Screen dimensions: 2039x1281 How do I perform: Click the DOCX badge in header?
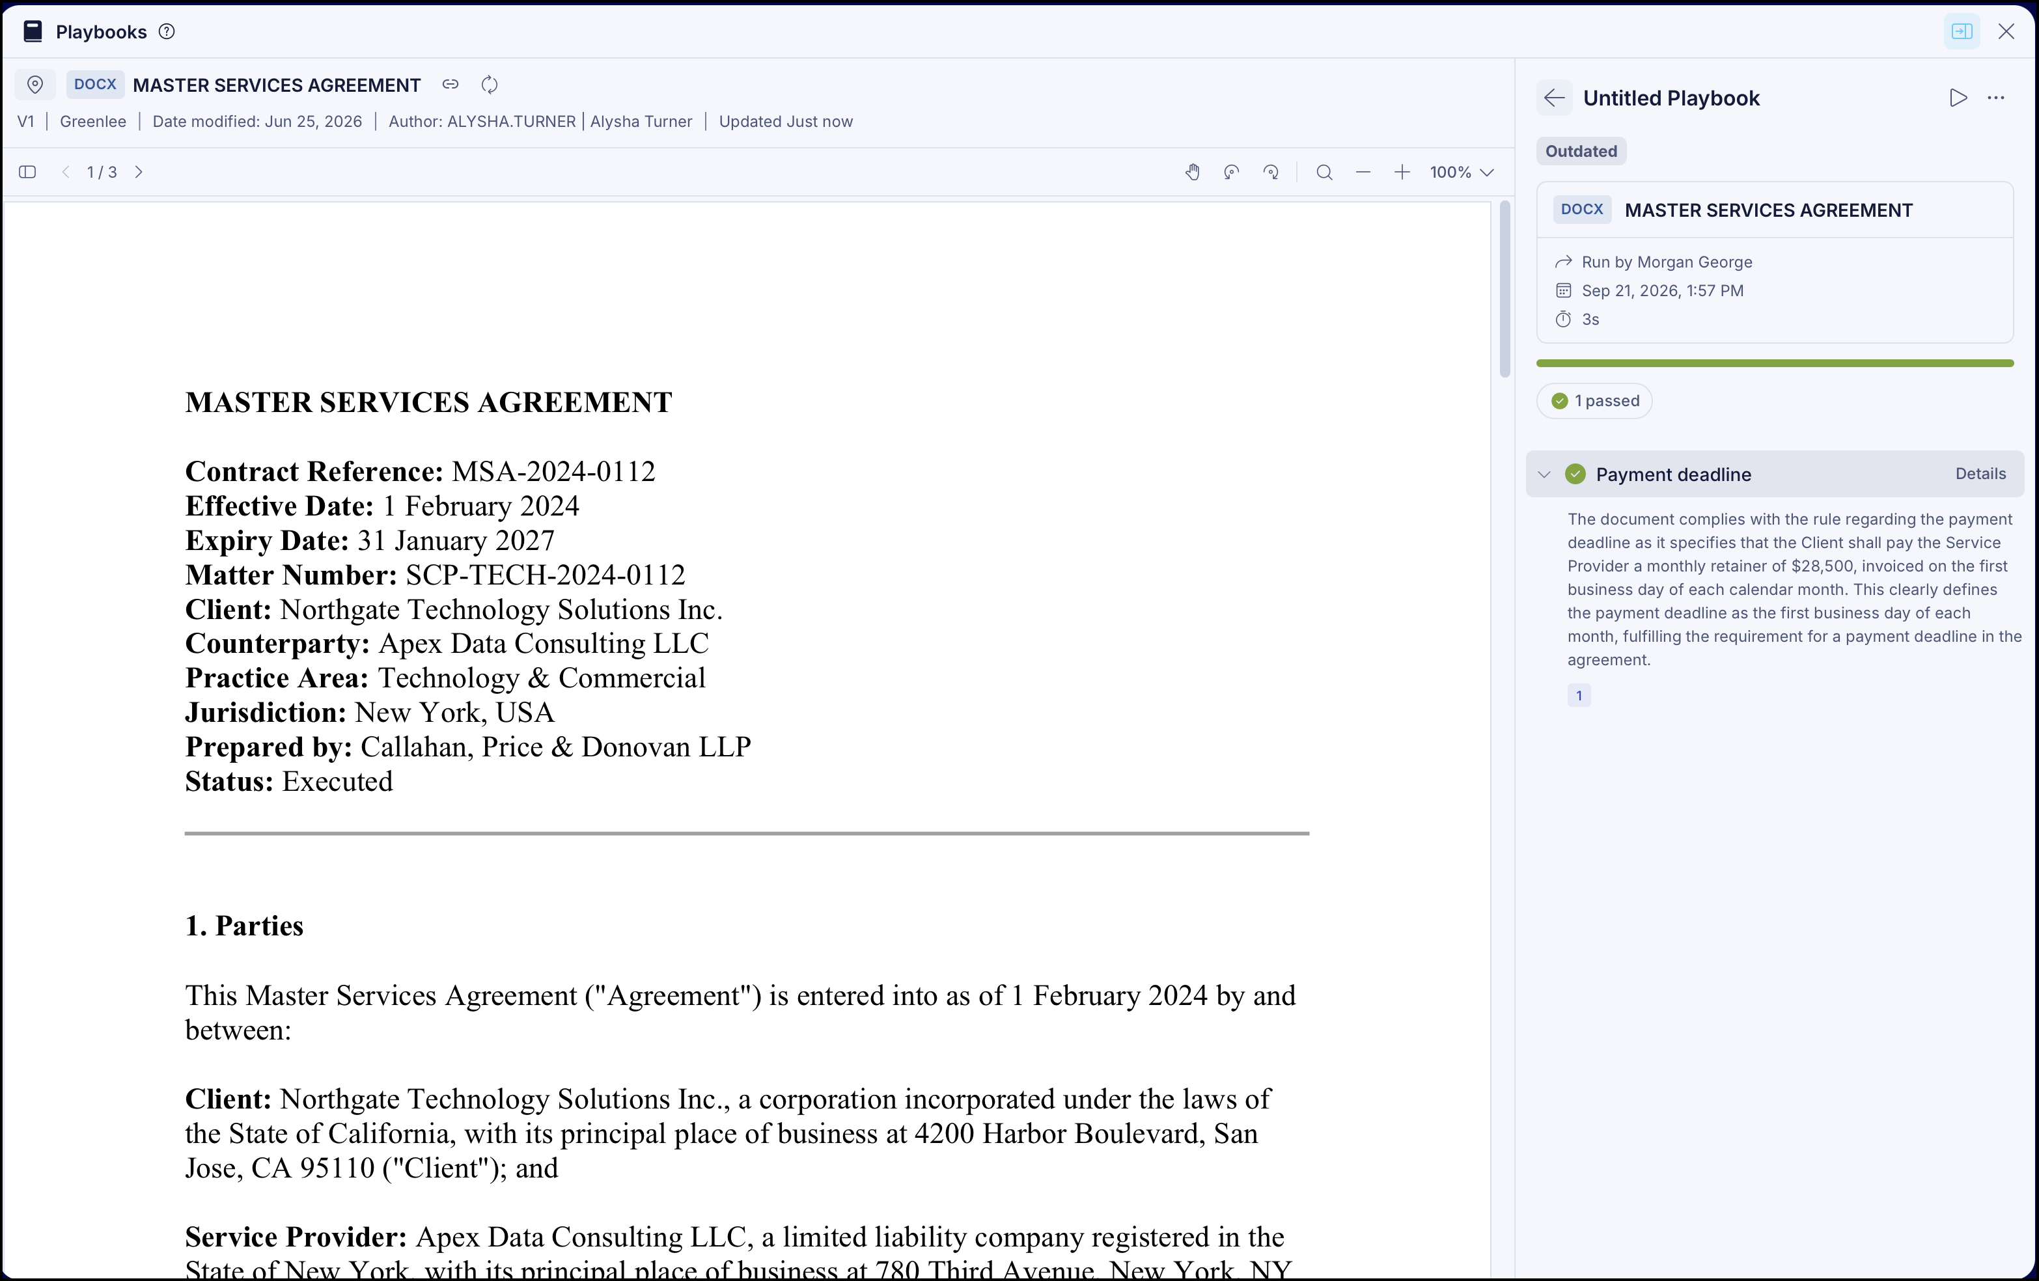click(x=95, y=85)
